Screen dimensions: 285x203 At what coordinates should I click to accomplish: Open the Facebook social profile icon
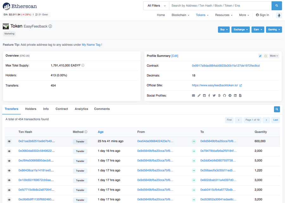click(x=209, y=95)
